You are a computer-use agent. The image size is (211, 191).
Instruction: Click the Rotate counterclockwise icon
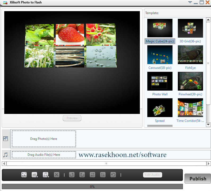click(x=72, y=175)
